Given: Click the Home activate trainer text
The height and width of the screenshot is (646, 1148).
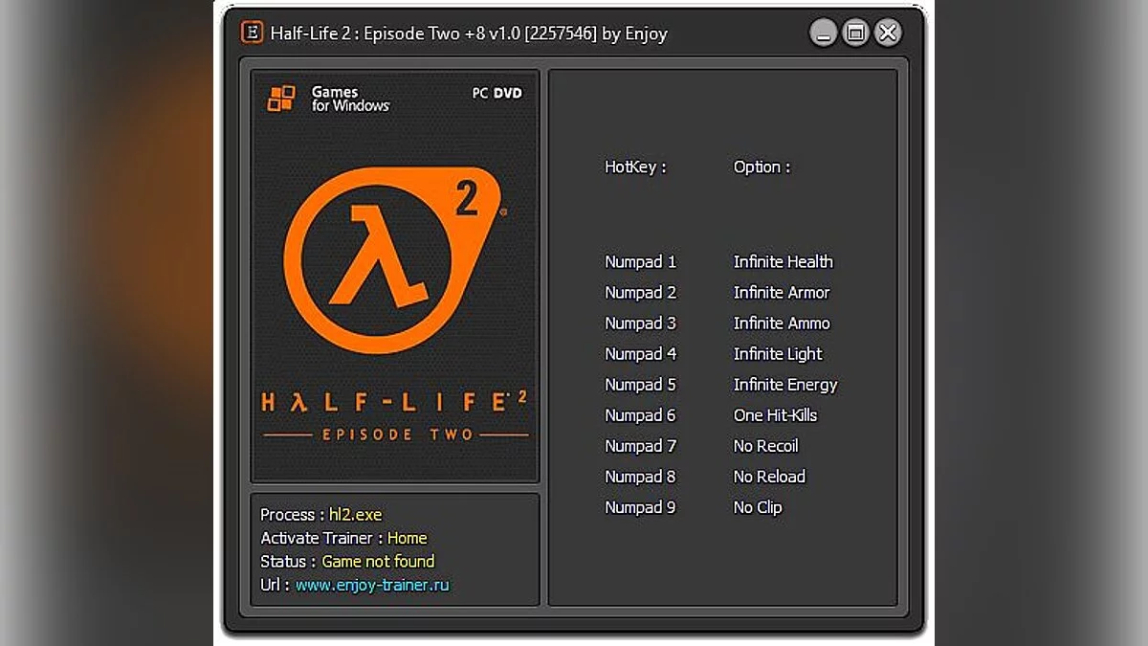Looking at the screenshot, I should pos(407,538).
